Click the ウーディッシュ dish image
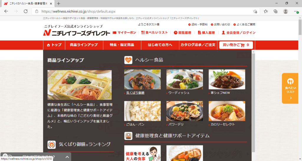The image size is (302, 161). coord(185,79)
